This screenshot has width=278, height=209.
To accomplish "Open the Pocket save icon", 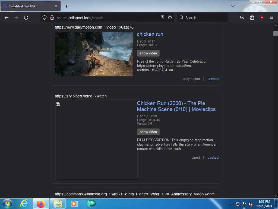I will pos(242,17).
